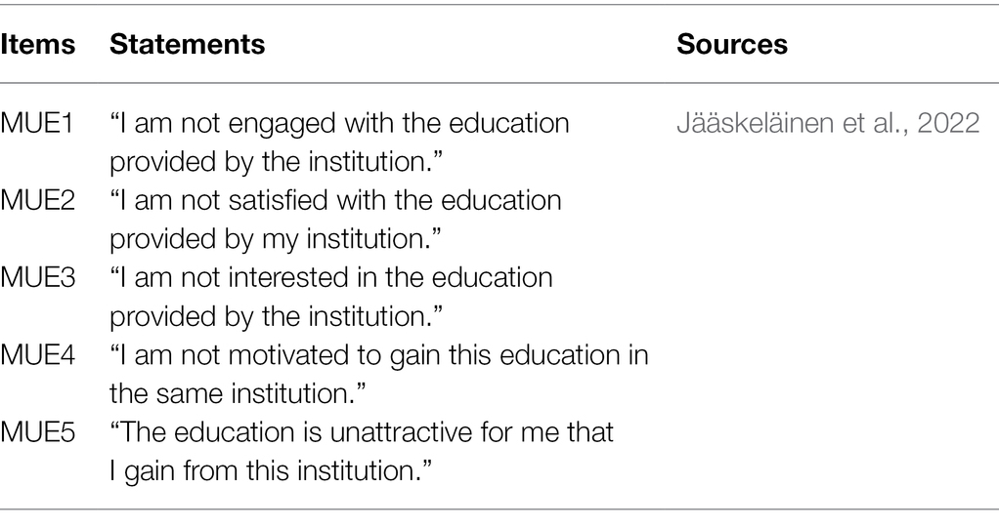Click the Items column header
The width and height of the screenshot is (999, 528).
(37, 44)
